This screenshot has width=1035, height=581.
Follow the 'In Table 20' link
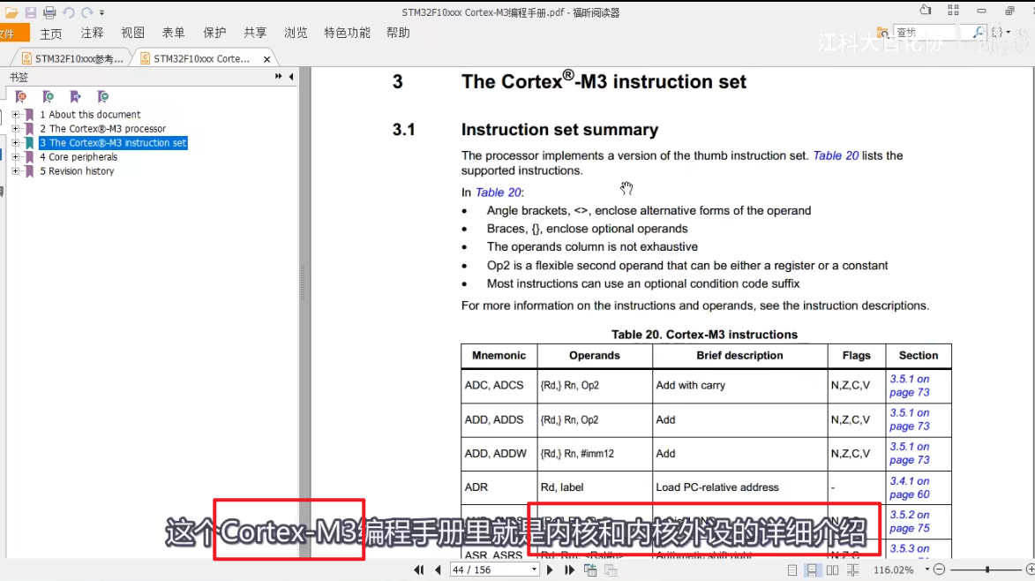coord(499,192)
